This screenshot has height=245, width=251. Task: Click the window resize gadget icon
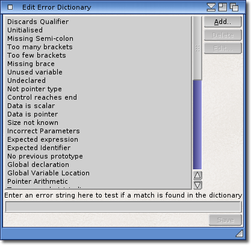pos(240,234)
